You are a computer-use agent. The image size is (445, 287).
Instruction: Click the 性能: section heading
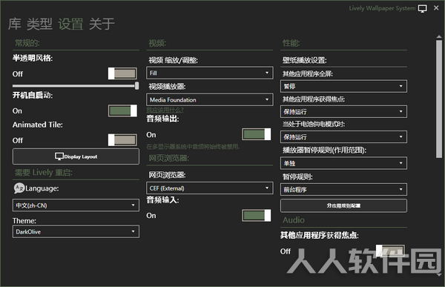(291, 43)
